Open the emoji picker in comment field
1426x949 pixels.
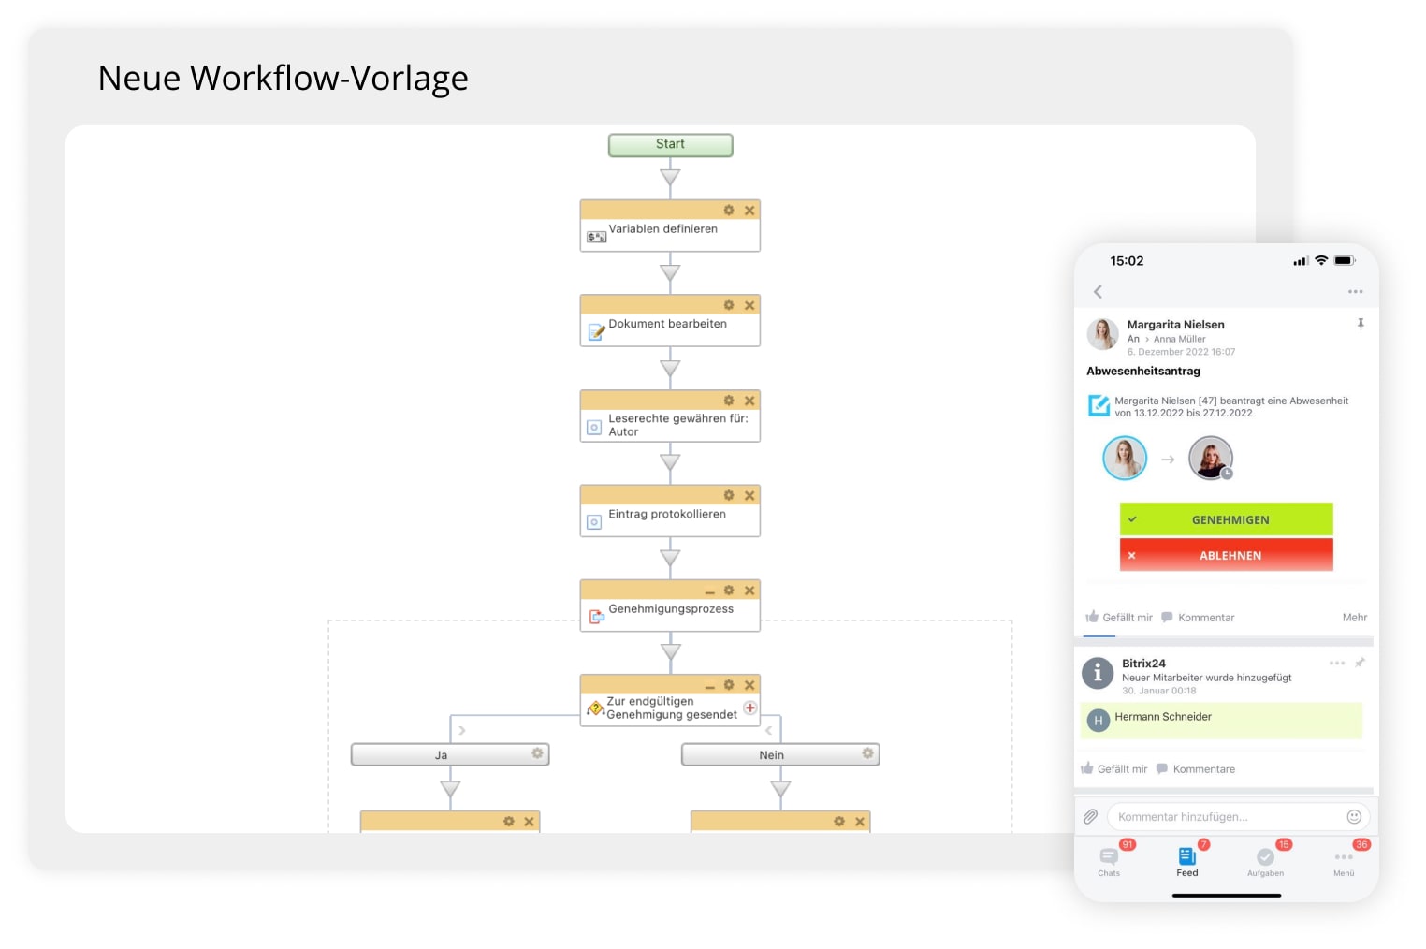click(x=1353, y=817)
